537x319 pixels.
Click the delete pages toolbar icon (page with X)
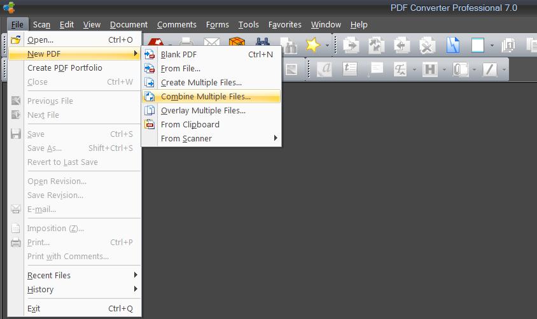pos(427,45)
